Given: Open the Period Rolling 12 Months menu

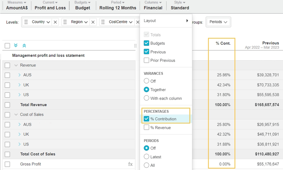Looking at the screenshot, I should point(118,5).
